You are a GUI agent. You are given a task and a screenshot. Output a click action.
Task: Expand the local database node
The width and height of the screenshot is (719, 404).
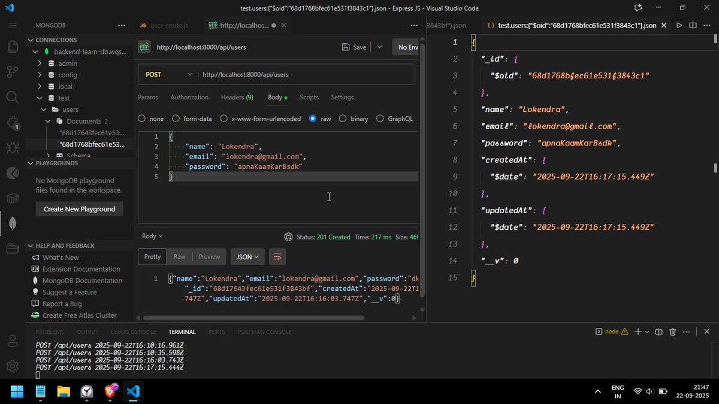pyautogui.click(x=40, y=87)
